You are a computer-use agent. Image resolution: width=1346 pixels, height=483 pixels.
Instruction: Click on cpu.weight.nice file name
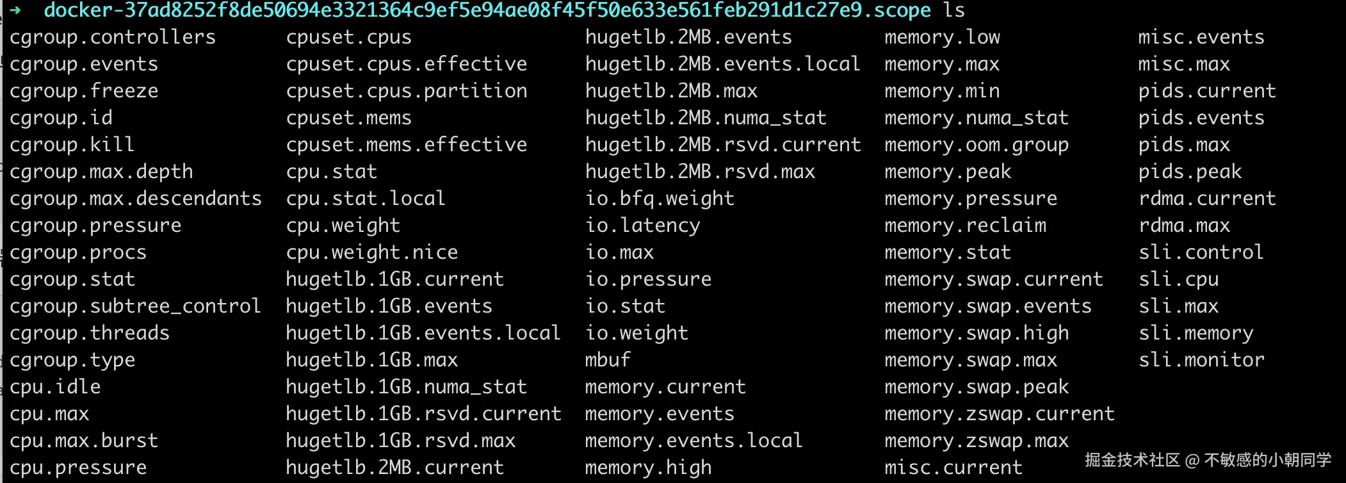(x=372, y=252)
